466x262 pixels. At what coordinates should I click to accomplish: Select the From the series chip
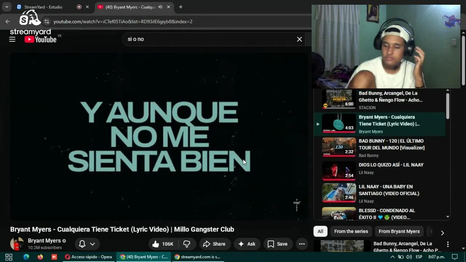351,231
